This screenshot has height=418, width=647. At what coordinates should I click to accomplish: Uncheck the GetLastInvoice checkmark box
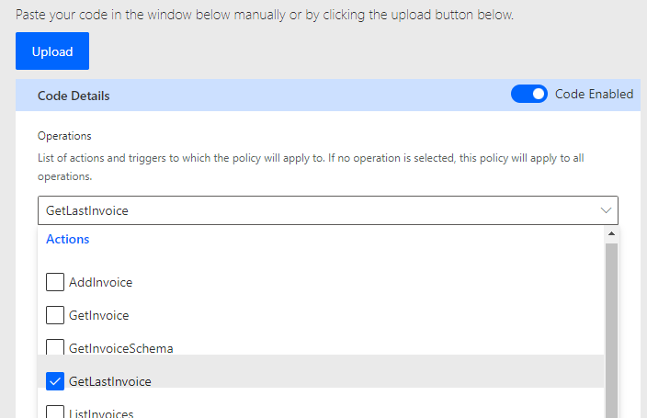pos(55,381)
